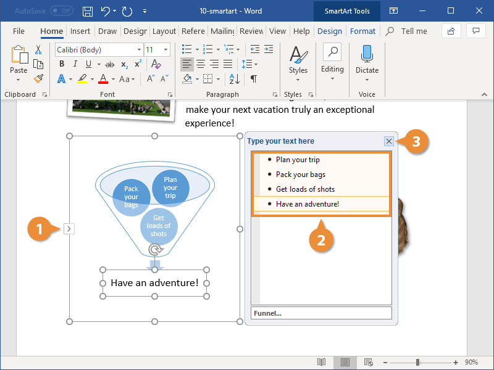Switch to the Insert ribbon tab
This screenshot has height=370, width=494.
pyautogui.click(x=80, y=31)
